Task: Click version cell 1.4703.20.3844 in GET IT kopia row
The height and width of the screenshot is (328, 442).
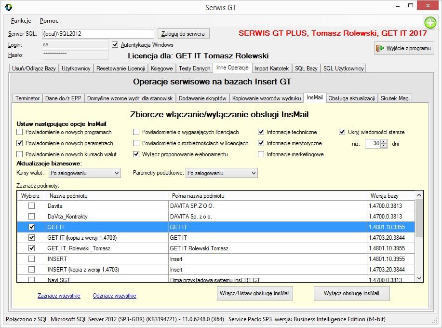Action: (x=391, y=238)
